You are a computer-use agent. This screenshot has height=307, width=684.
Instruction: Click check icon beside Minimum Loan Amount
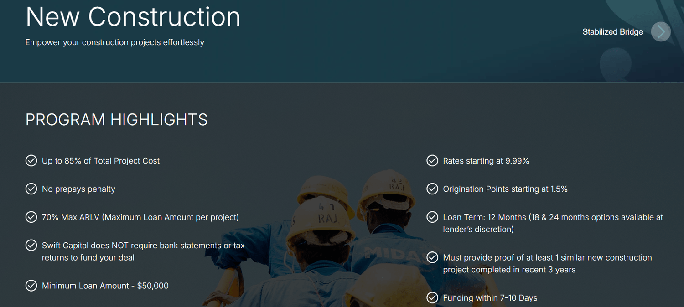click(x=31, y=286)
